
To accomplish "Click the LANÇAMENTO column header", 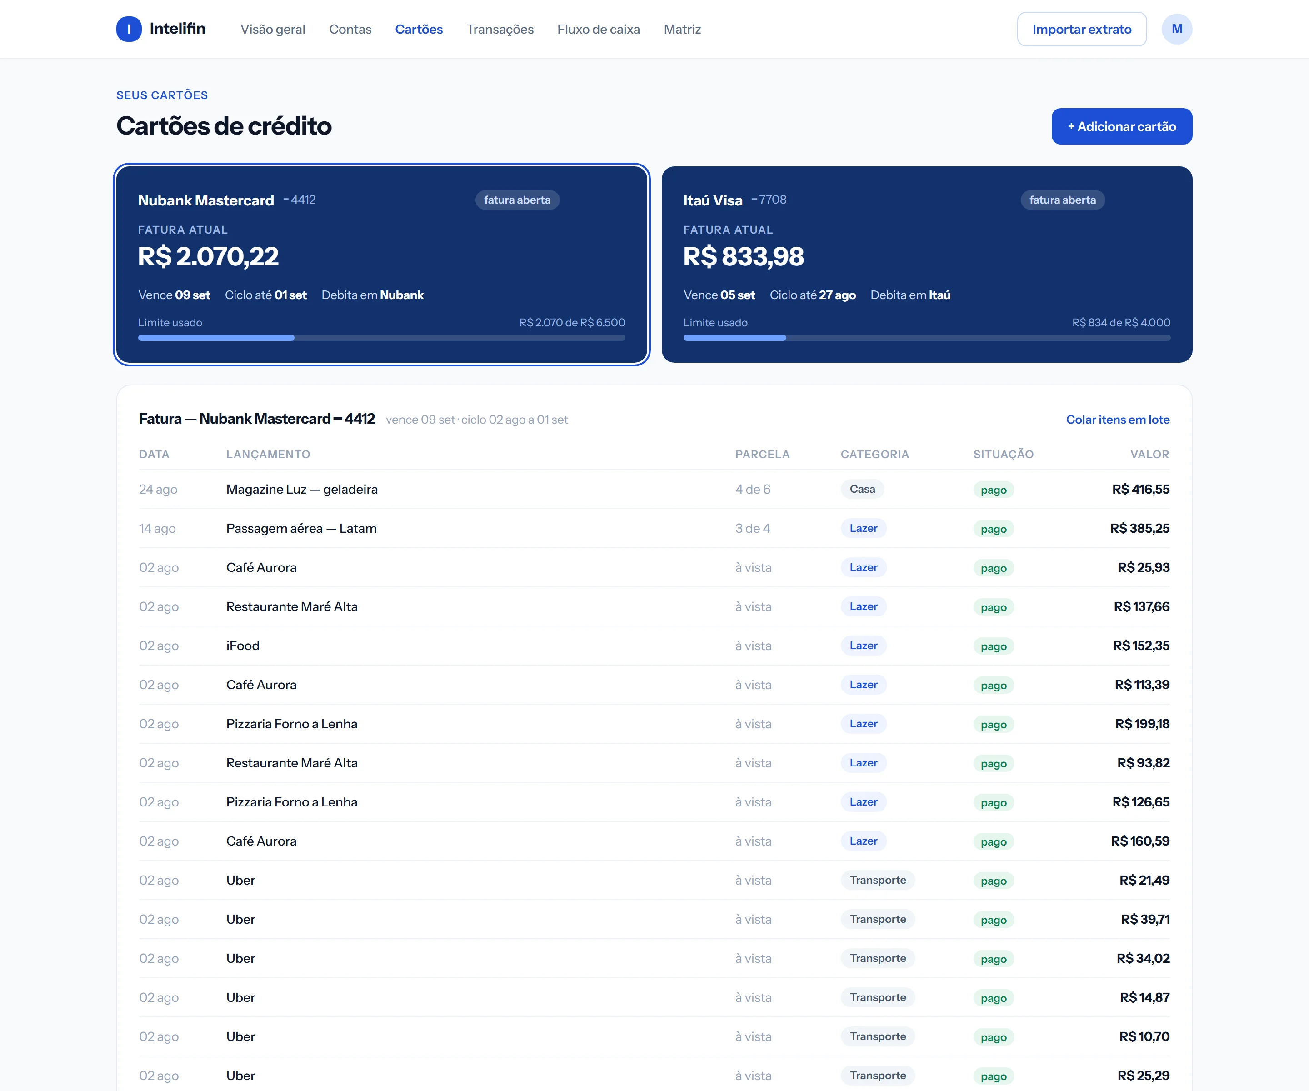I will (268, 455).
